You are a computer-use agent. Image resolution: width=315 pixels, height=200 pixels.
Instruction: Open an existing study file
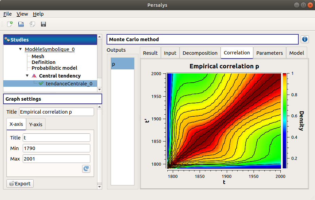pos(20,24)
